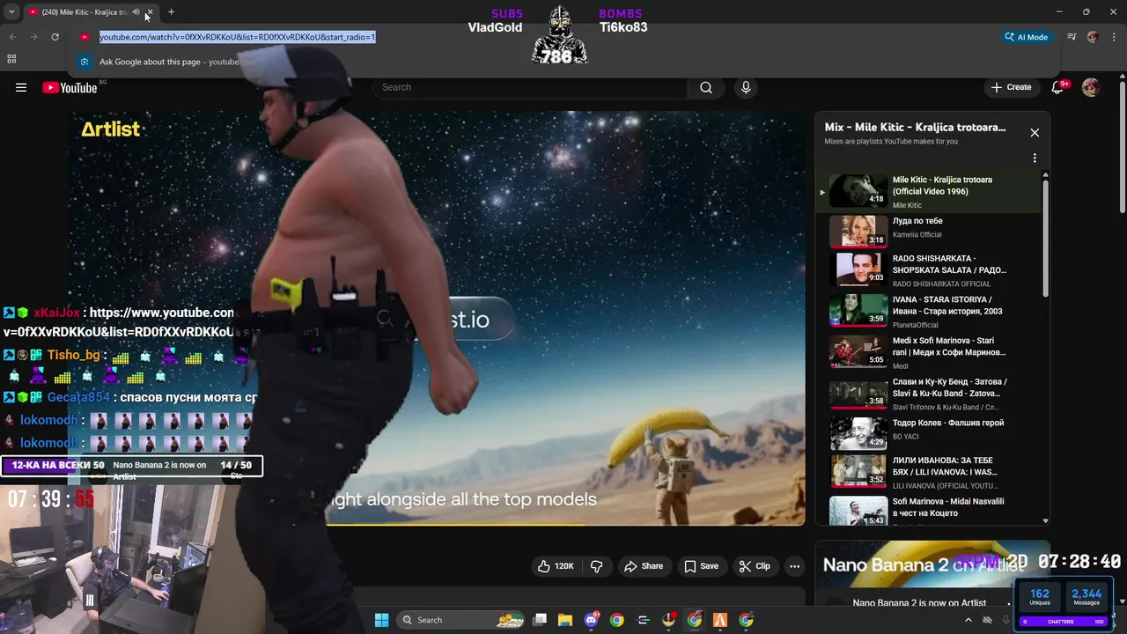
Task: Click AI Mode button in address bar
Action: click(1027, 37)
